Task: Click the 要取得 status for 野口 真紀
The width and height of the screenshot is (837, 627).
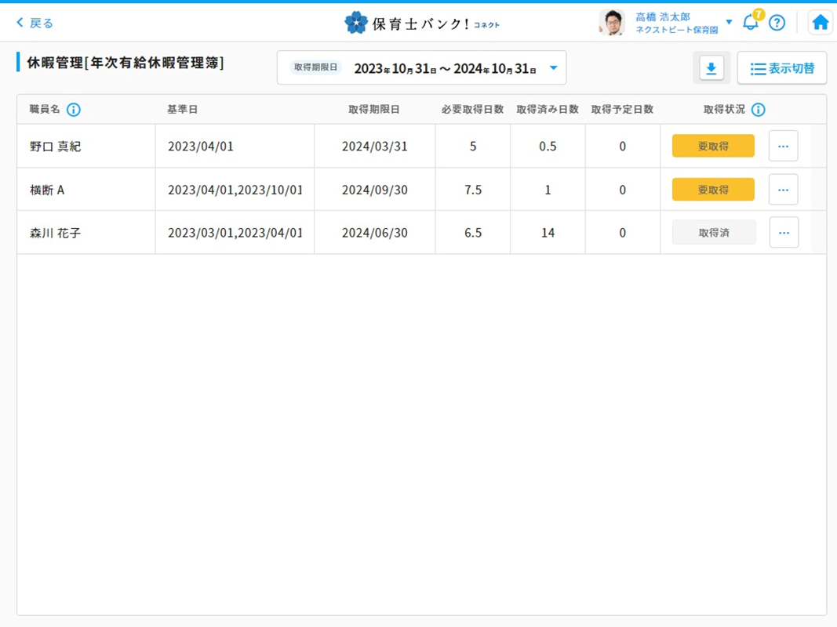Action: click(x=712, y=147)
